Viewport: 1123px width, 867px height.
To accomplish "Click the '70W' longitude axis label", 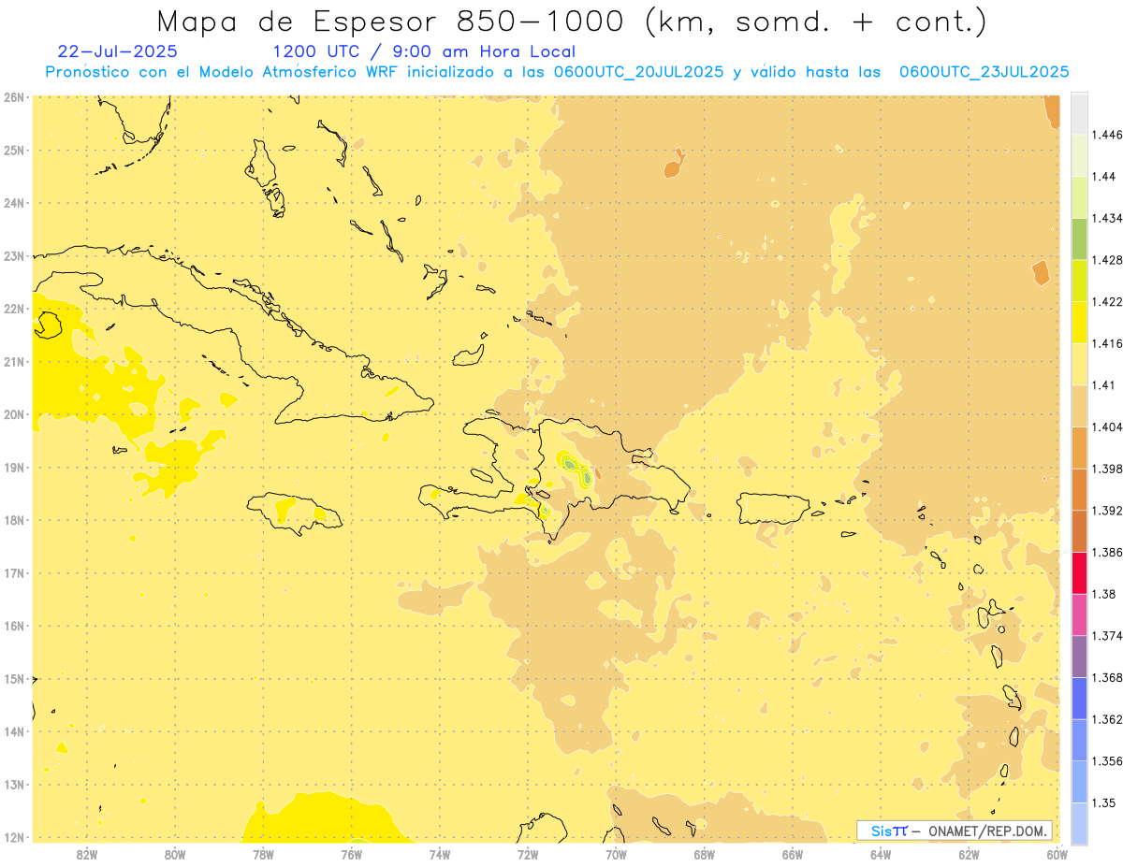I will click(x=616, y=854).
